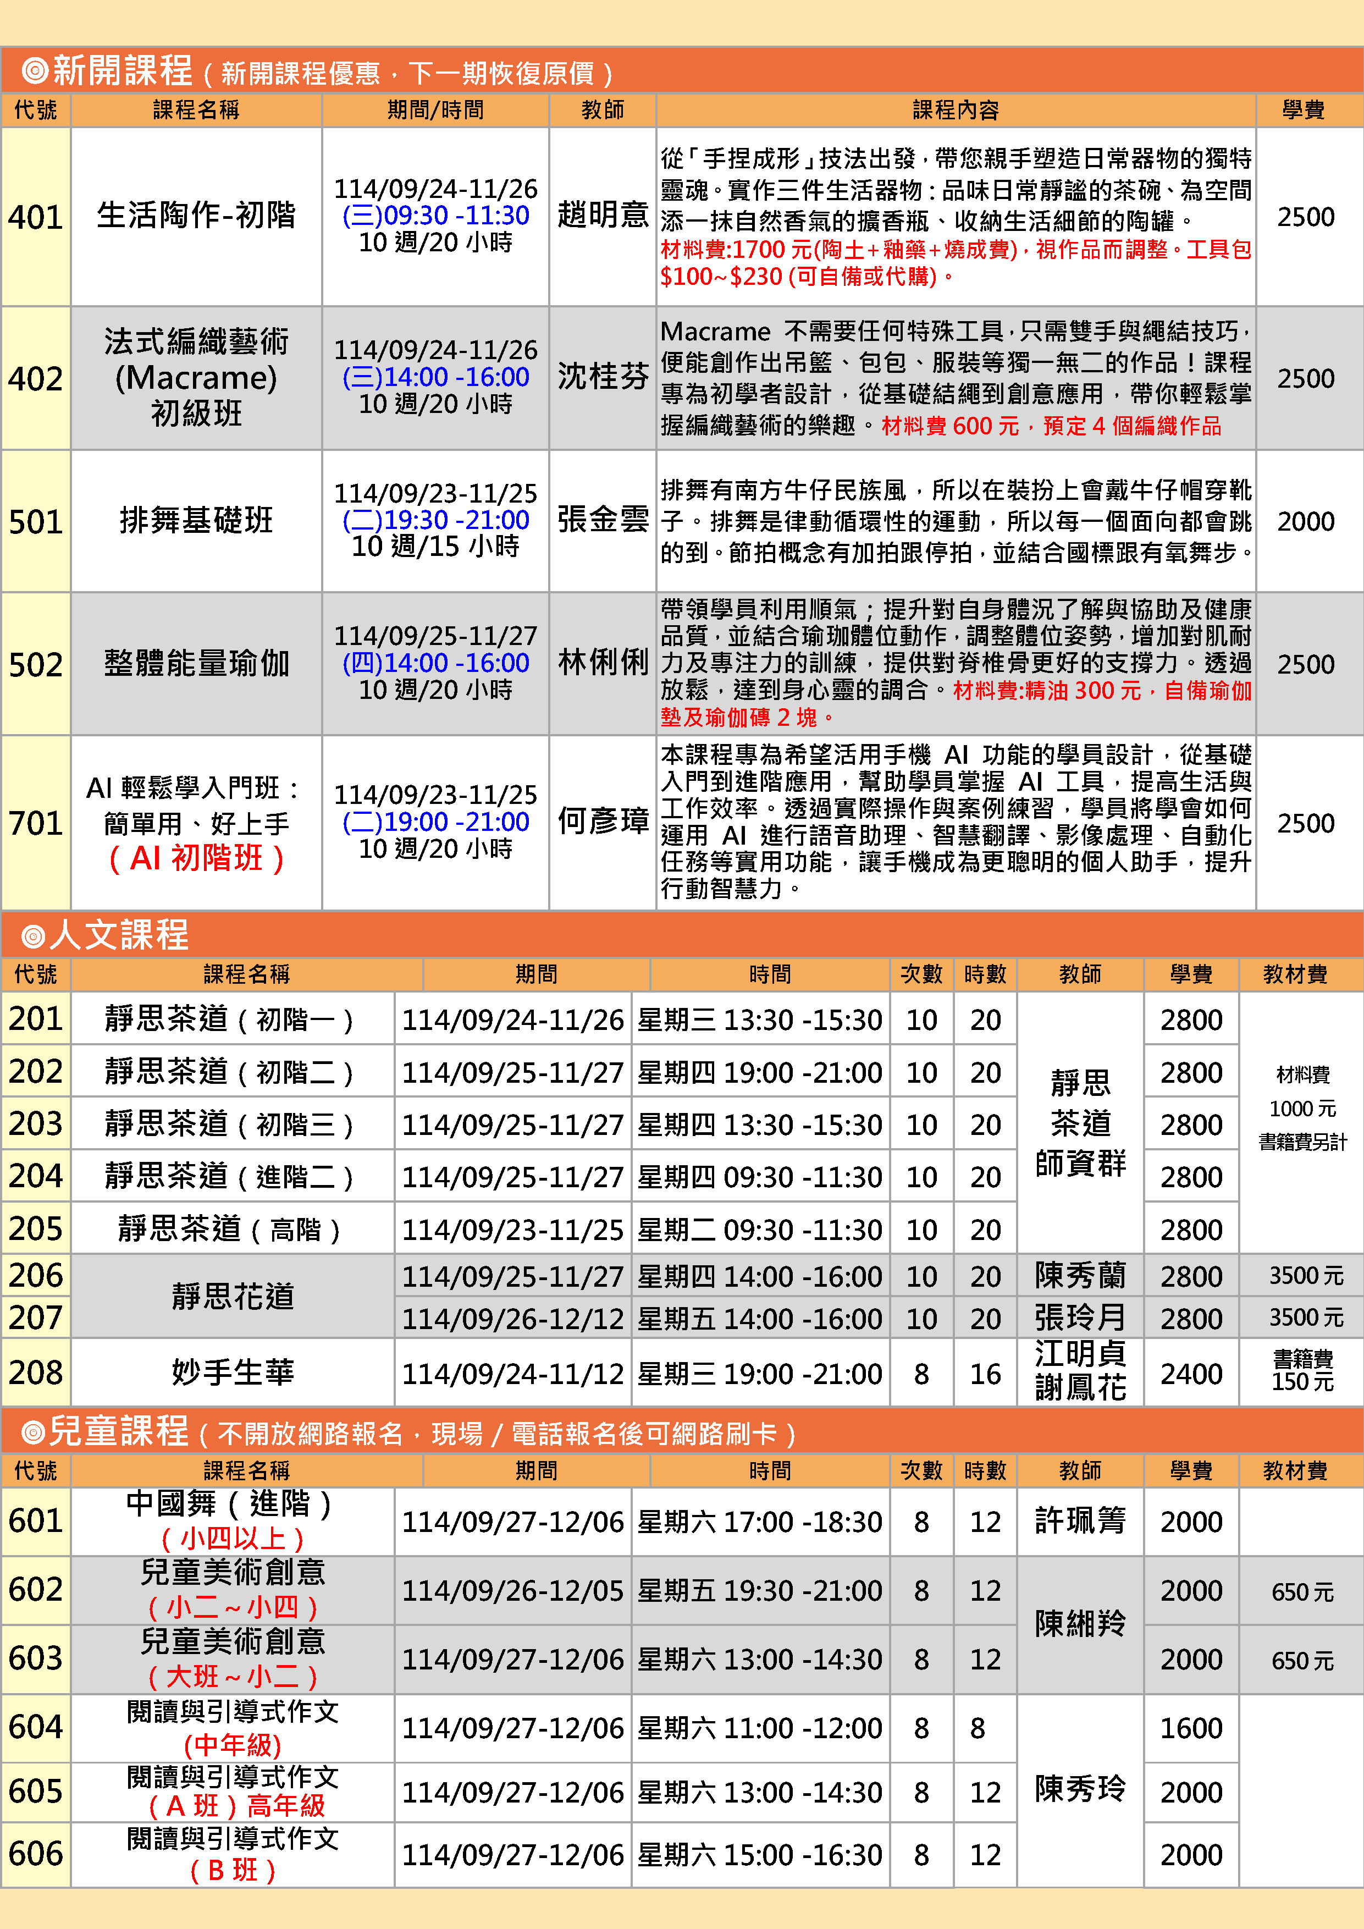Click tuition 2000 for 排舞基礎班

[1305, 522]
